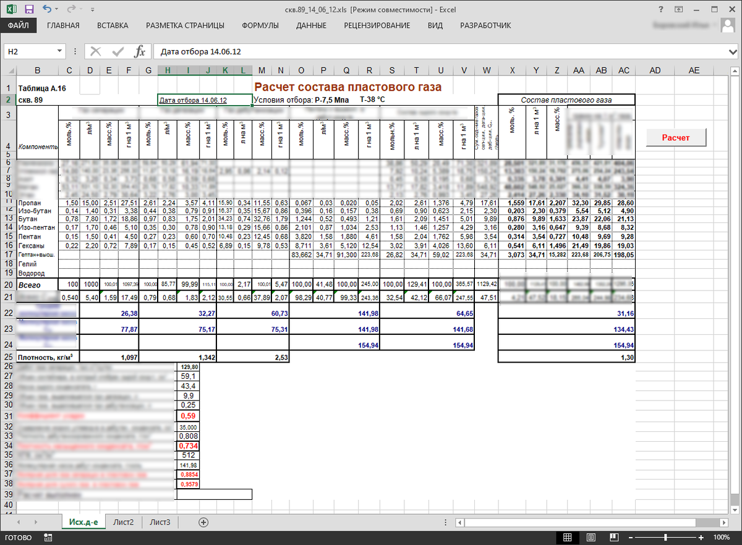Switch to the ГЛАВНАЯ ribbon tab

click(63, 25)
